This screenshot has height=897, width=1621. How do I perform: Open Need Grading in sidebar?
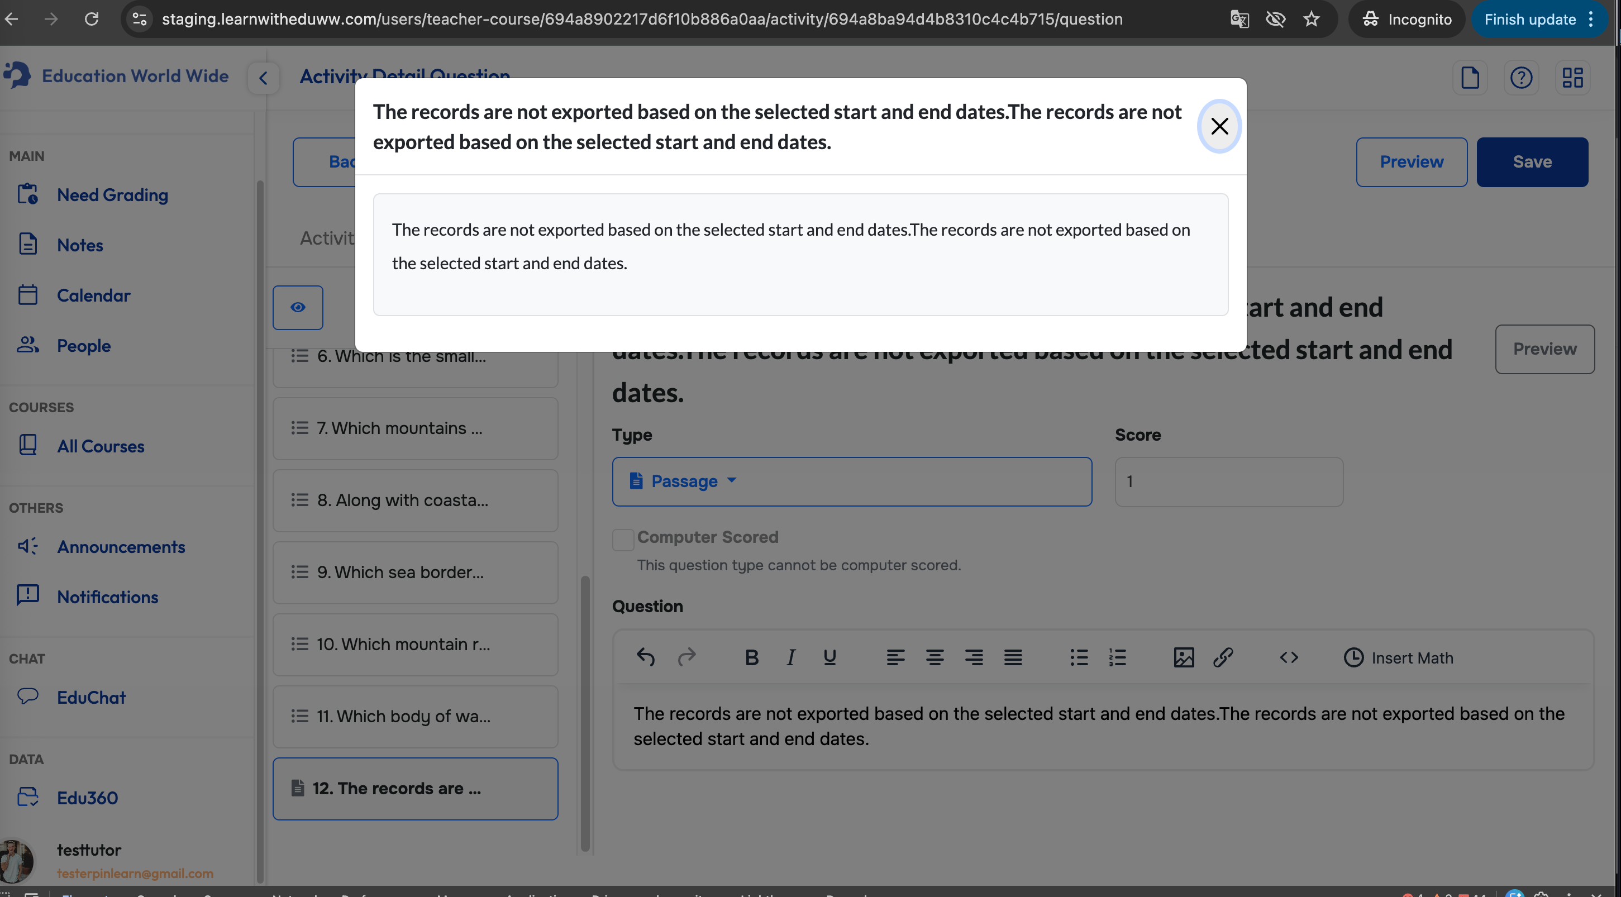point(112,195)
